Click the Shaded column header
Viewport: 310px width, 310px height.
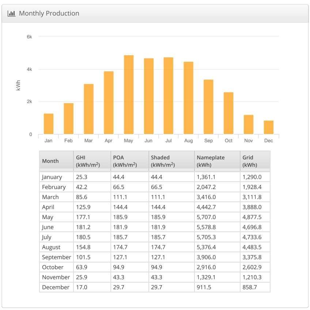163,161
